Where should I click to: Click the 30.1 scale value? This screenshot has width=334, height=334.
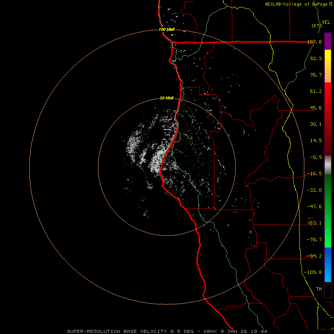pos(316,124)
